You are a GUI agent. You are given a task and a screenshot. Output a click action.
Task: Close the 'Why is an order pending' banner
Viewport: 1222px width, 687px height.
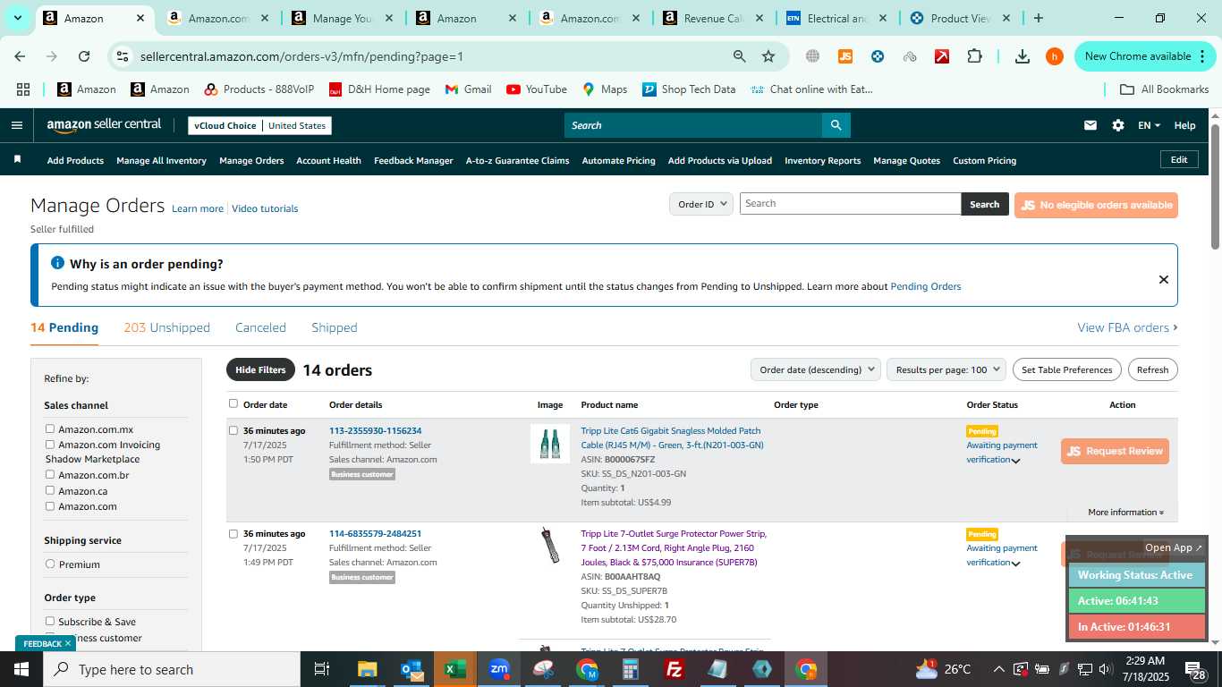click(1163, 279)
